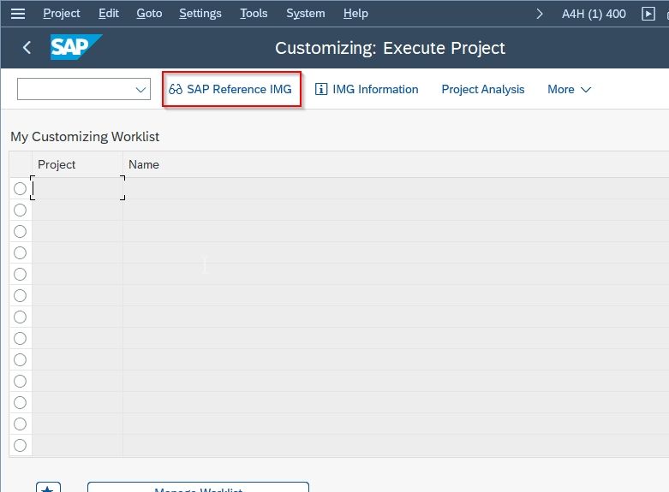
Task: Click the Manage Worklist button
Action: click(x=198, y=488)
